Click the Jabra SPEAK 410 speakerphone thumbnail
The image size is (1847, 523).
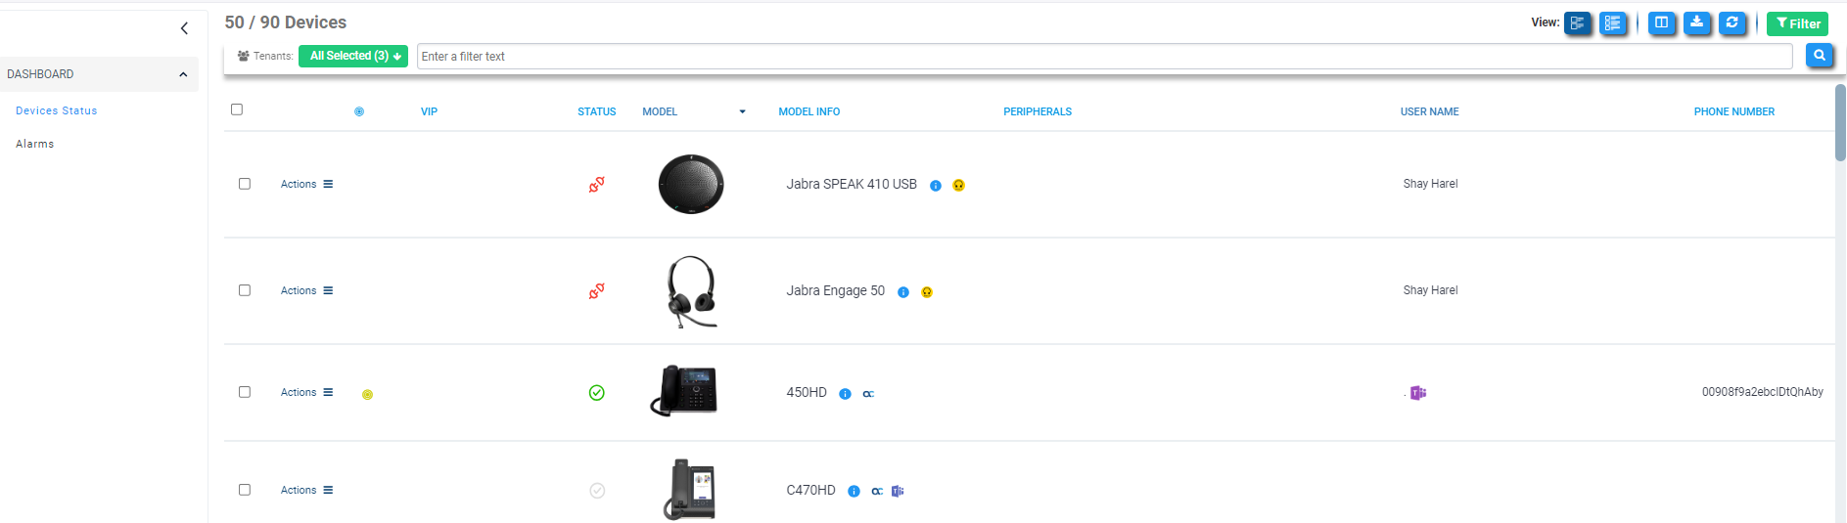click(691, 184)
